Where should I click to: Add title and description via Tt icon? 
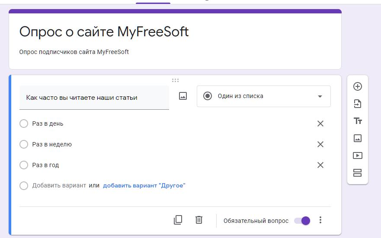coord(358,121)
